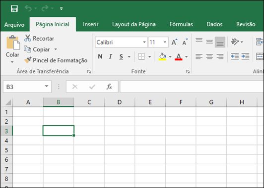Click the formula confirm checkmark icon

[92, 87]
